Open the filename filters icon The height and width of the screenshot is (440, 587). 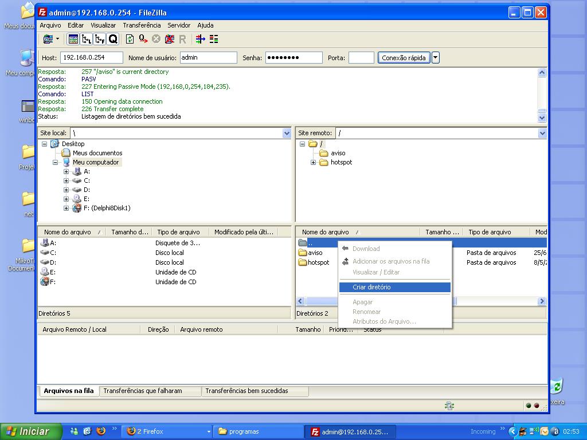point(200,39)
